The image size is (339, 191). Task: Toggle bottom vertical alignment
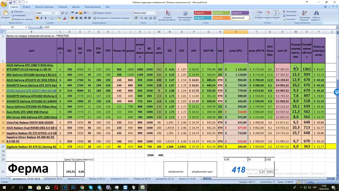81,13
